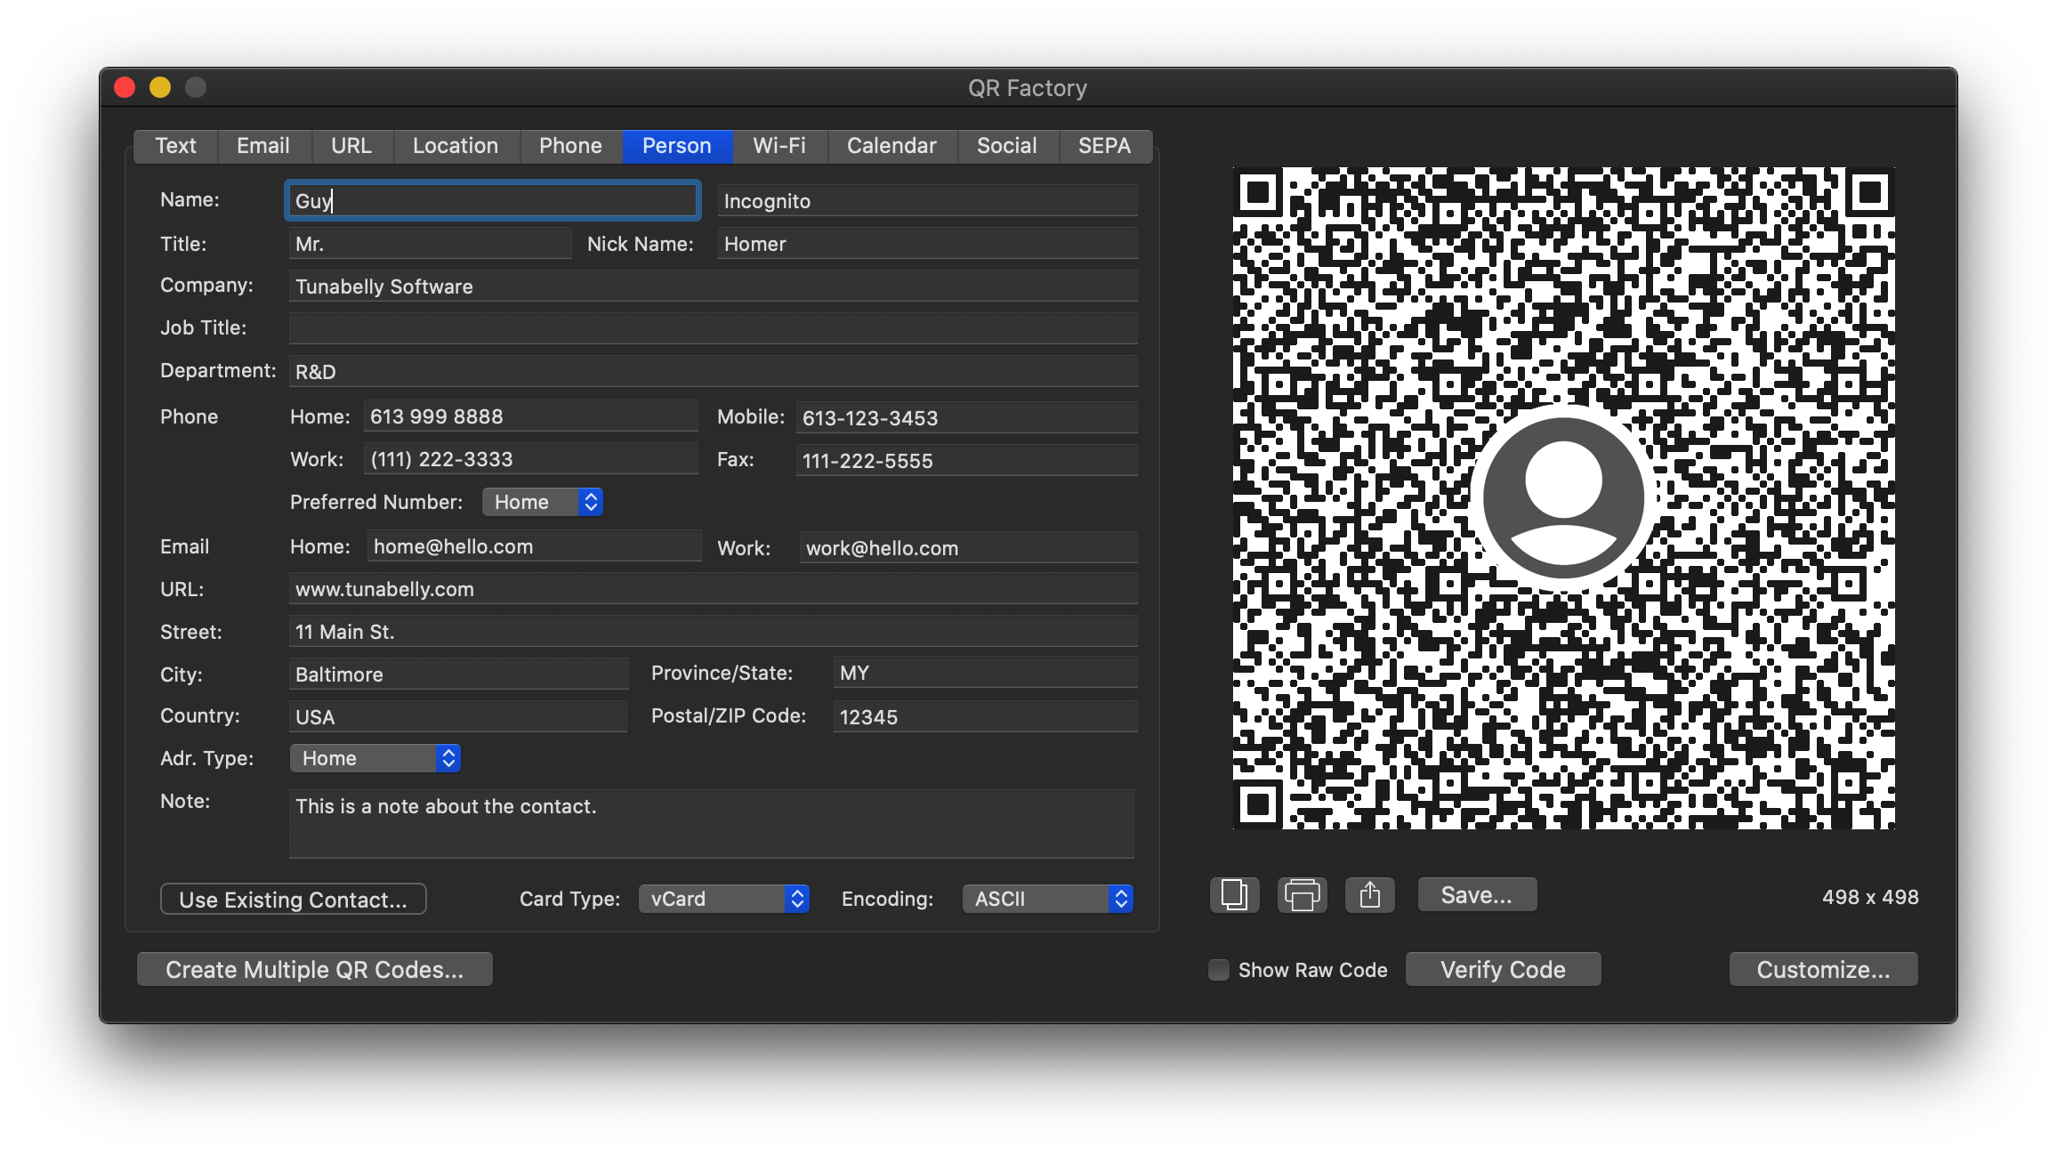Click the Home phone field 613 999 8888
Screen dimensions: 2057x1155
click(530, 416)
